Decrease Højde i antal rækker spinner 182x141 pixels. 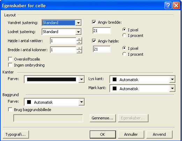coord(79,42)
